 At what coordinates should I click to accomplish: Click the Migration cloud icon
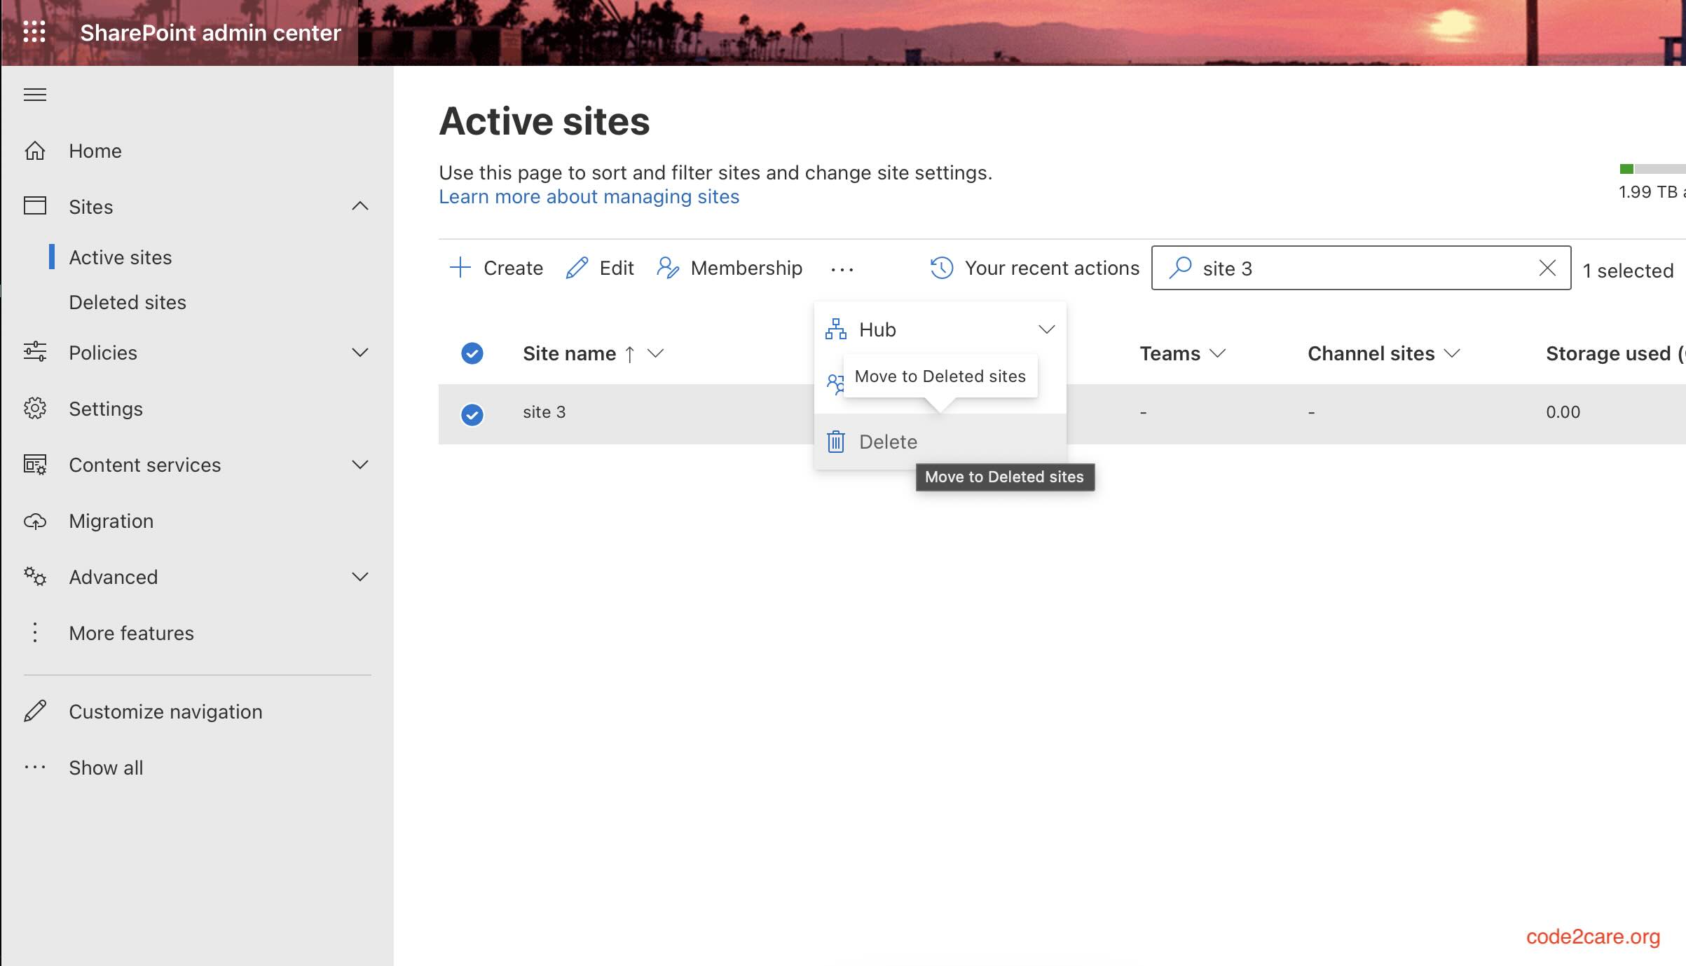(35, 521)
